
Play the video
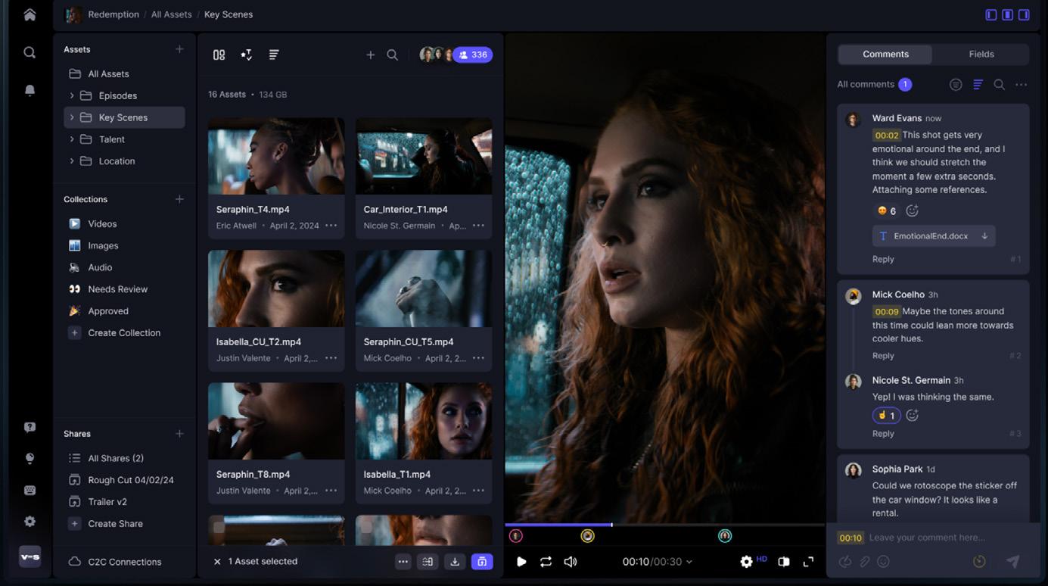pyautogui.click(x=521, y=562)
